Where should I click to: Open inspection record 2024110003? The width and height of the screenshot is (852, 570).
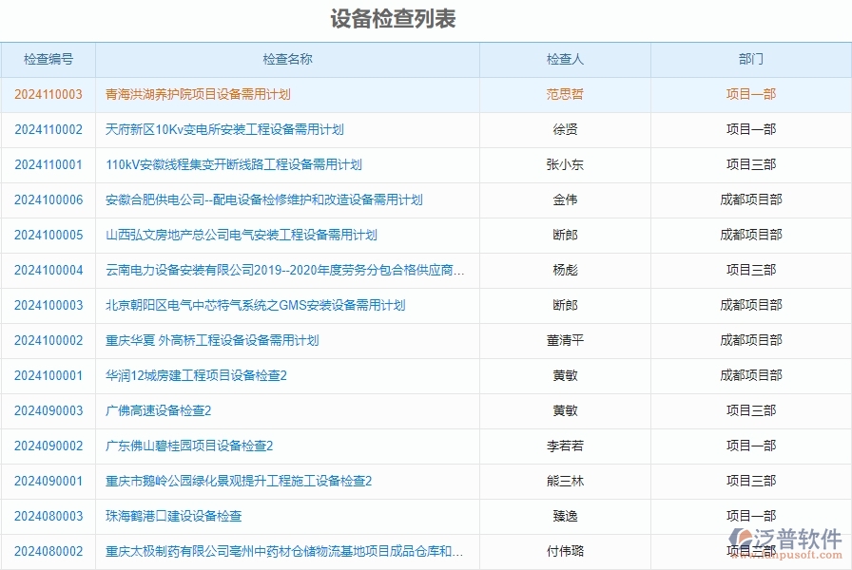pos(46,94)
